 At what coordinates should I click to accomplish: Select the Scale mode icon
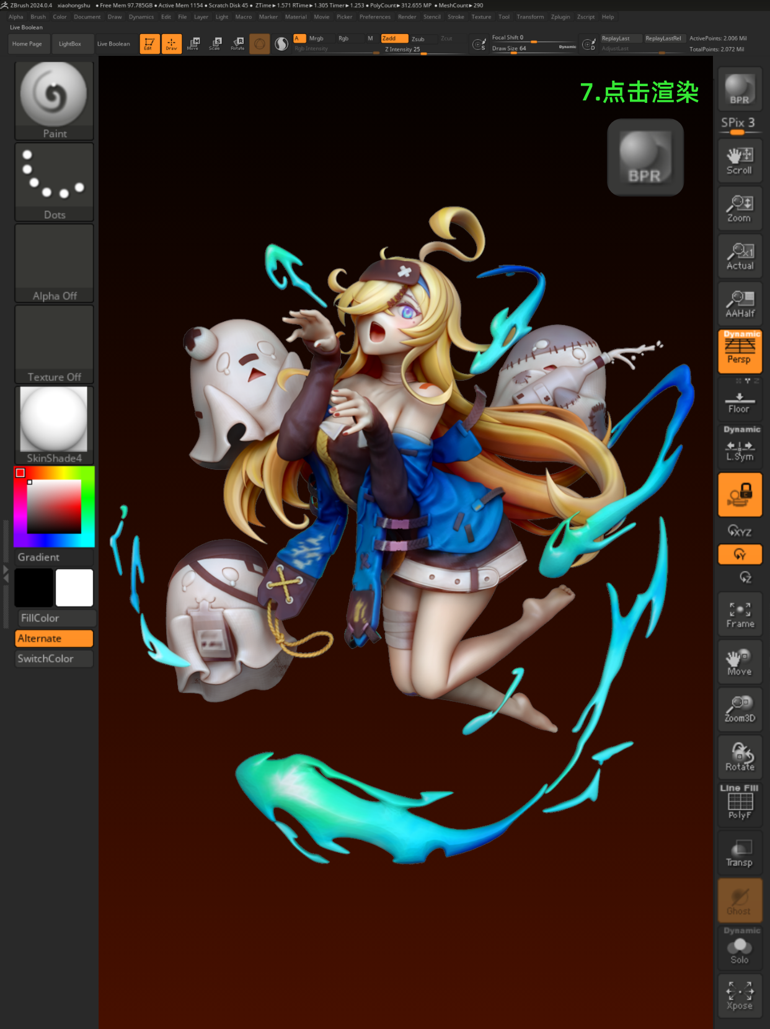[215, 44]
